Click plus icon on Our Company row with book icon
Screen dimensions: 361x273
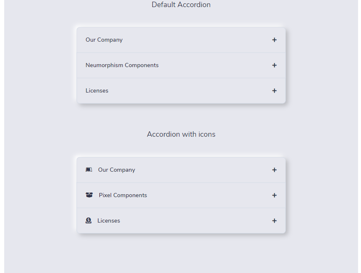(x=274, y=170)
